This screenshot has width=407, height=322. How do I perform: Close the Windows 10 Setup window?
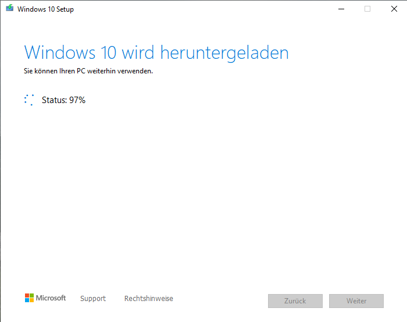(394, 9)
